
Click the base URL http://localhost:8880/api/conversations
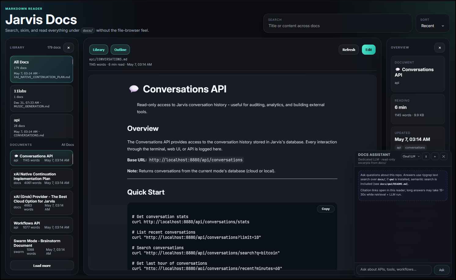pyautogui.click(x=196, y=160)
